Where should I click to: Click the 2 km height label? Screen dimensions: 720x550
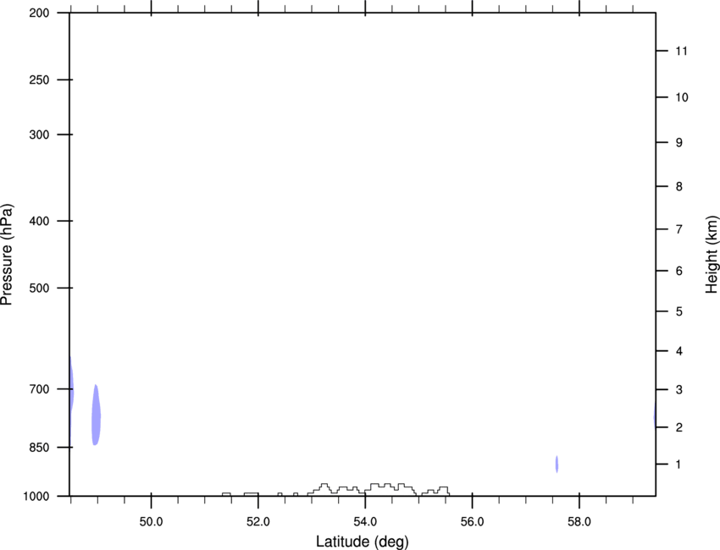[679, 427]
